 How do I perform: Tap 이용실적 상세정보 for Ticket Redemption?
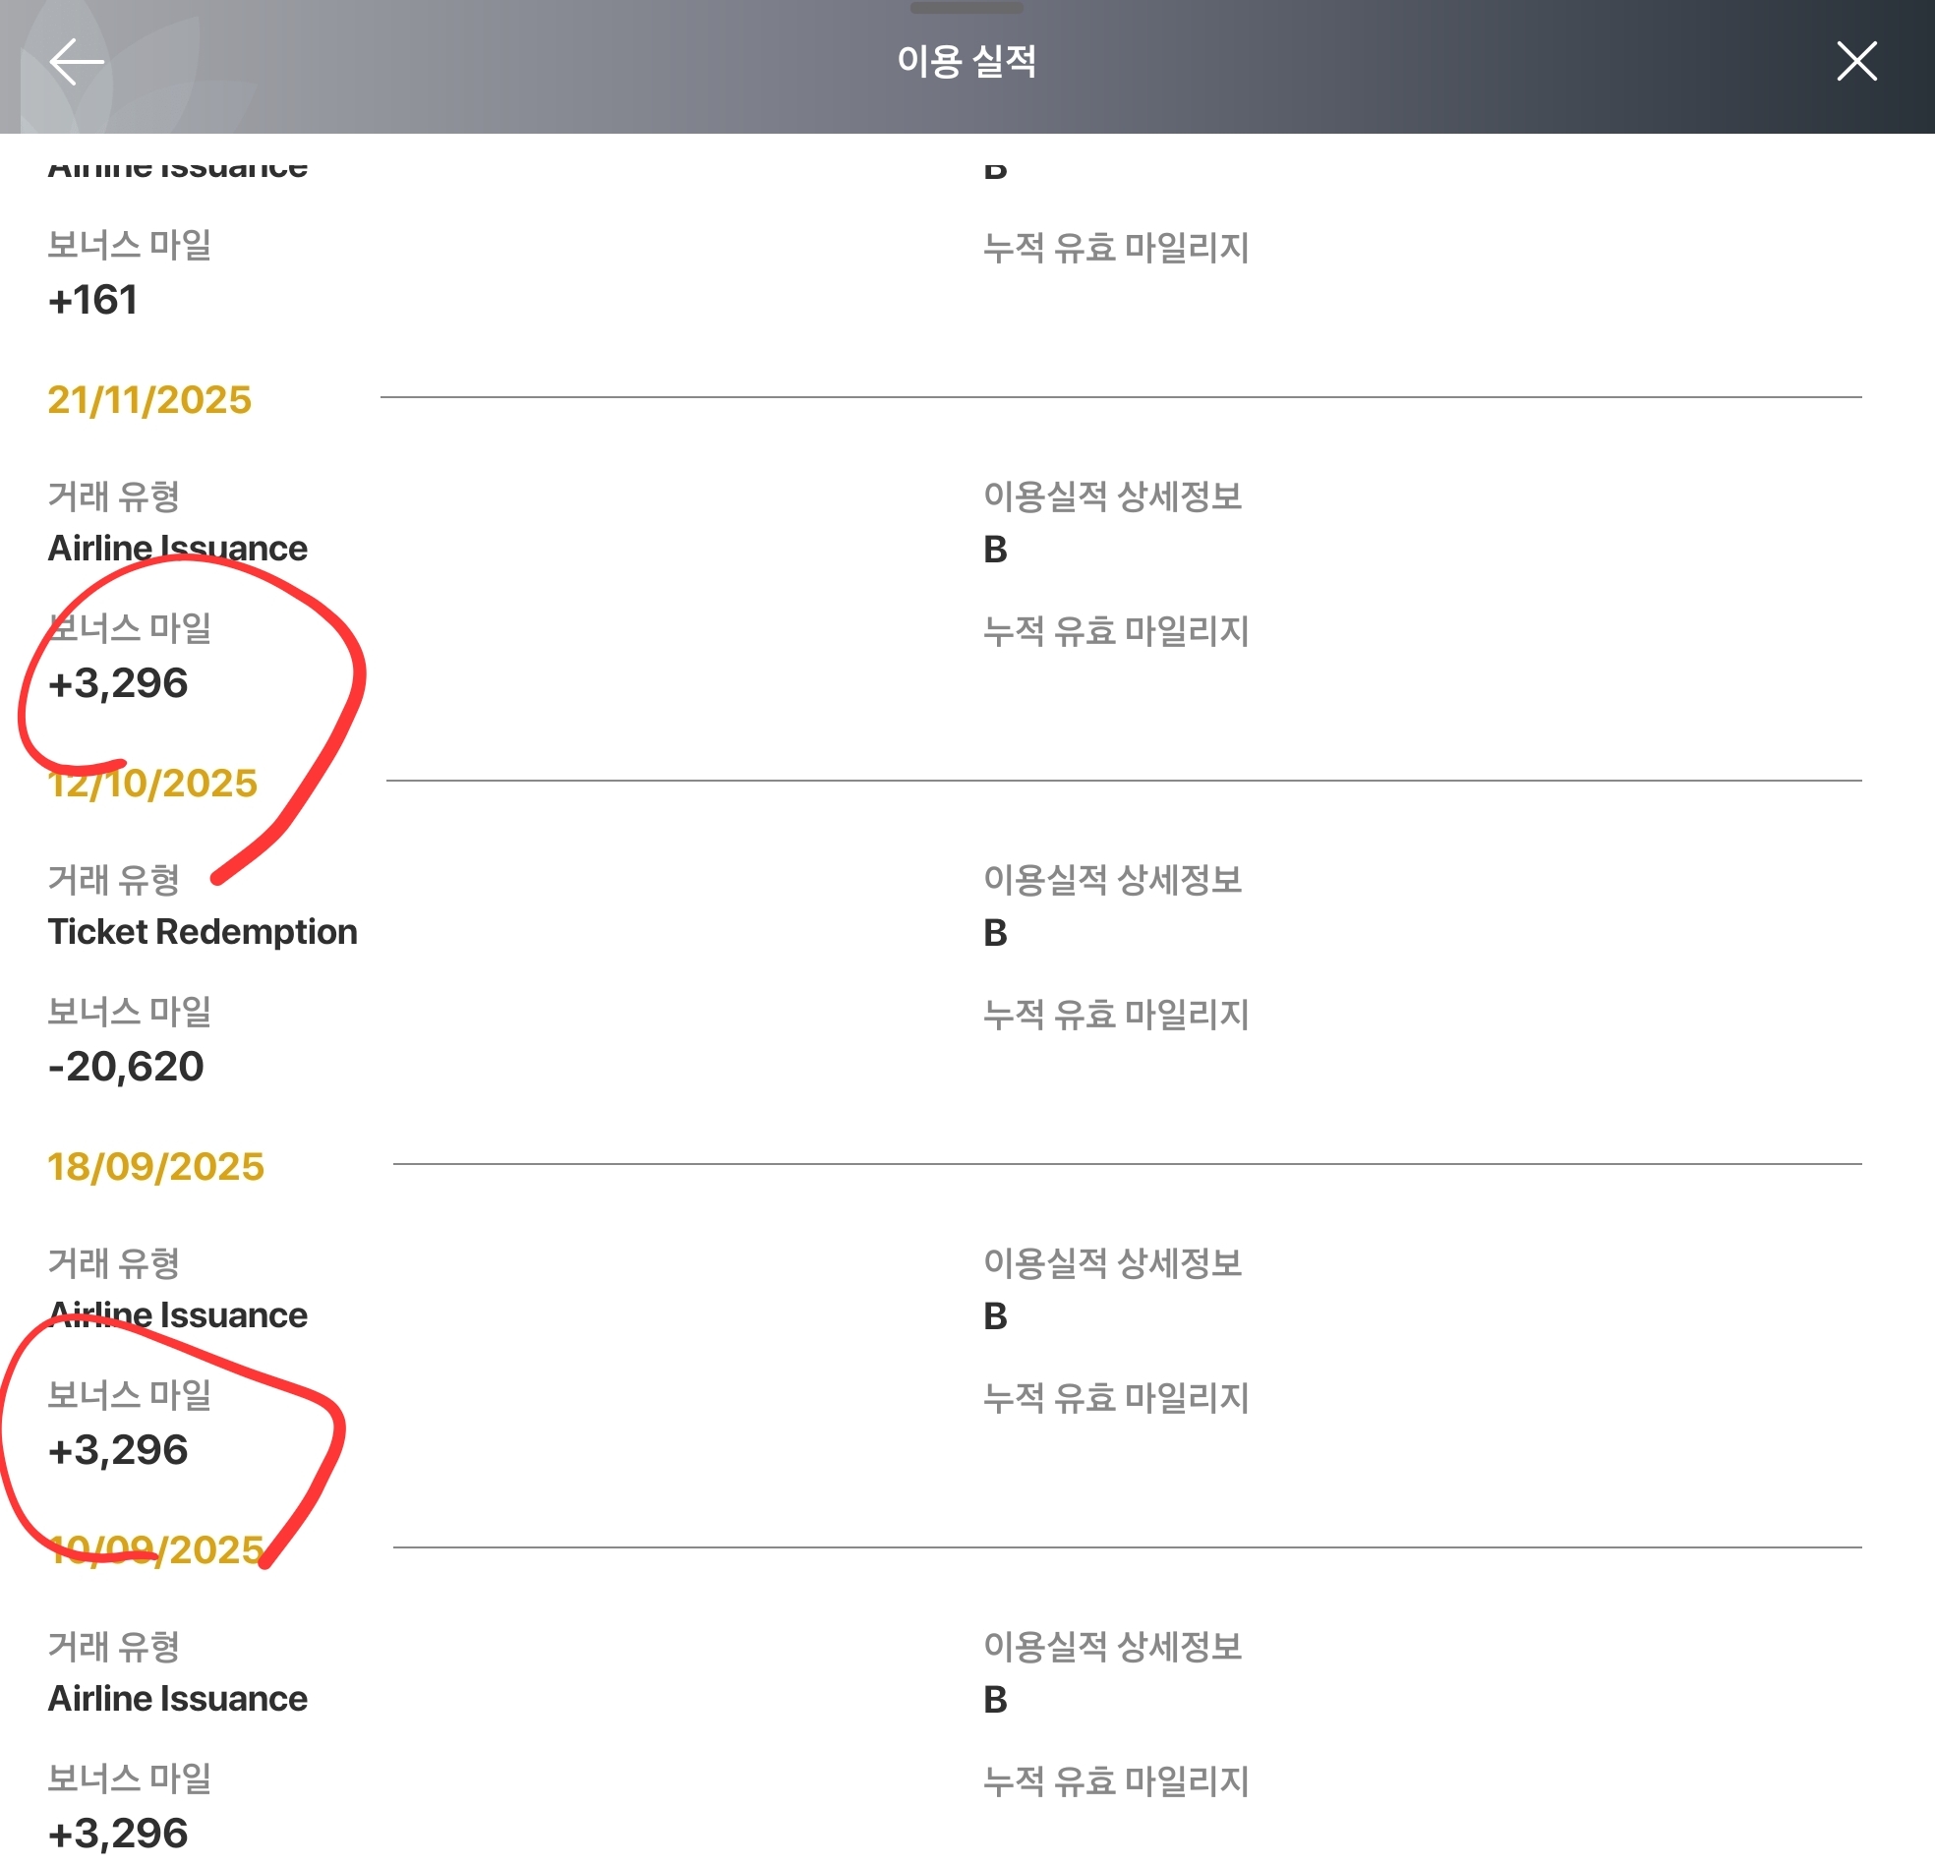tap(1112, 879)
